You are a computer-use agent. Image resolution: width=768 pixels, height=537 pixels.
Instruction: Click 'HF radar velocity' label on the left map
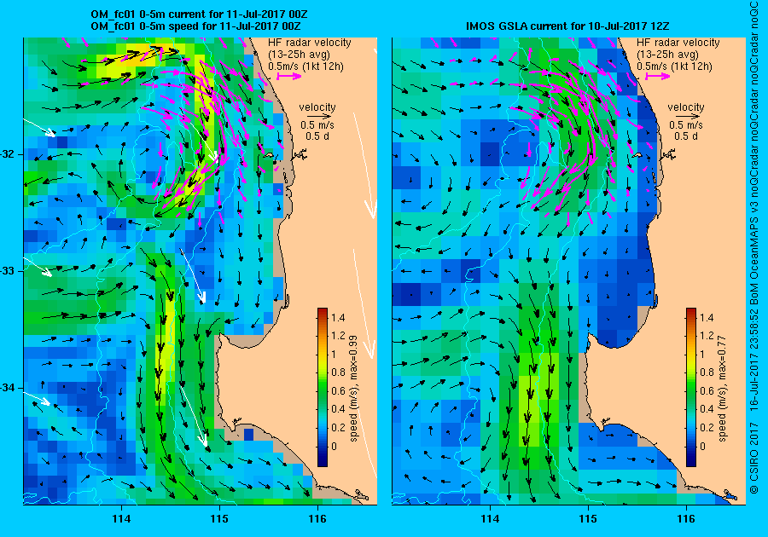pyautogui.click(x=310, y=43)
